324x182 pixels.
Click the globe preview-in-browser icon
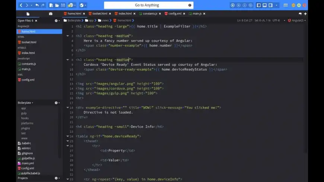click(82, 5)
